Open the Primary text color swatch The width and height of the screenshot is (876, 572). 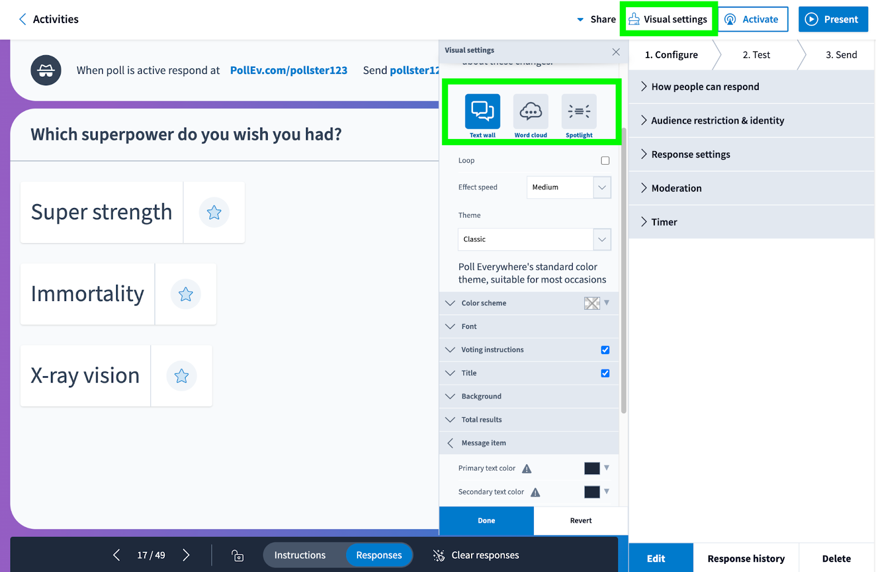[592, 469]
